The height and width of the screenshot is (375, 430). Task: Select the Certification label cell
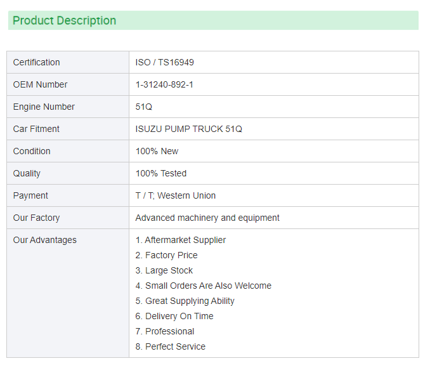(x=68, y=62)
